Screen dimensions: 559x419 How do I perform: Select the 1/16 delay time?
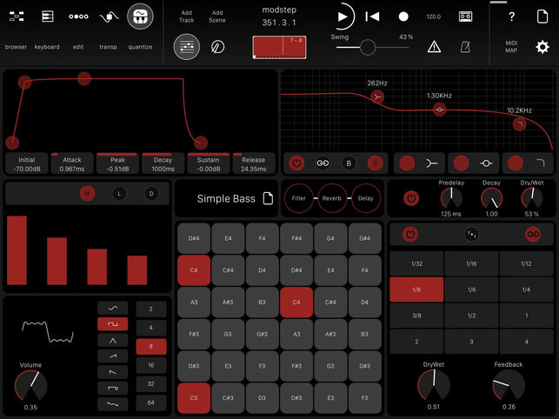(x=471, y=263)
